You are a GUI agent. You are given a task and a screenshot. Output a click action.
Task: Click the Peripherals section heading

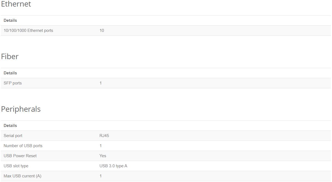point(21,109)
